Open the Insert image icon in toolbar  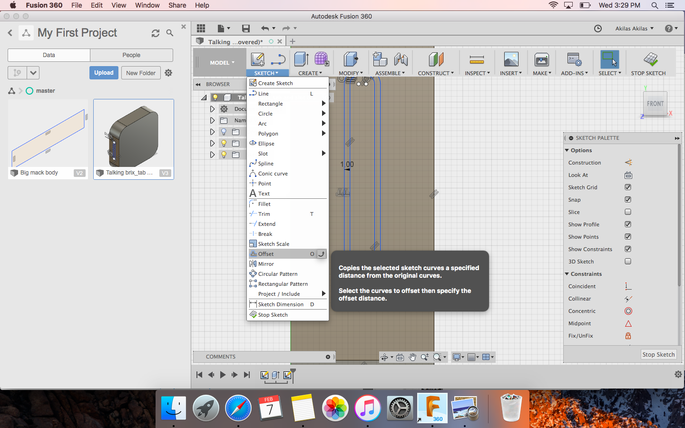tap(511, 60)
